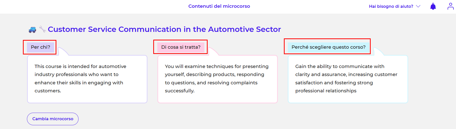This screenshot has width=456, height=129.
Task: Click the car emoji beside the title
Action: point(32,30)
